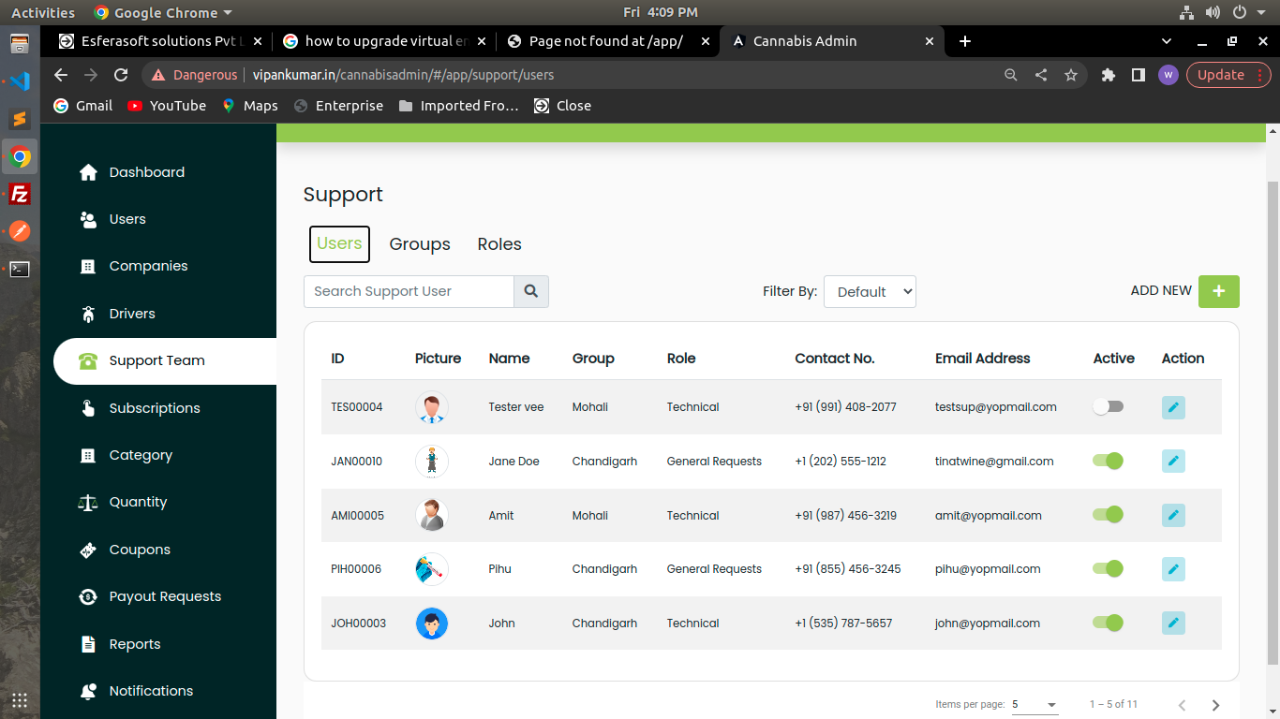Open Visual Studio Code from Ubuntu dock
Viewport: 1280px width, 719px height.
click(20, 81)
